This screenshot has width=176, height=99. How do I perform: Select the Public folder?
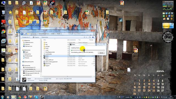46,48
